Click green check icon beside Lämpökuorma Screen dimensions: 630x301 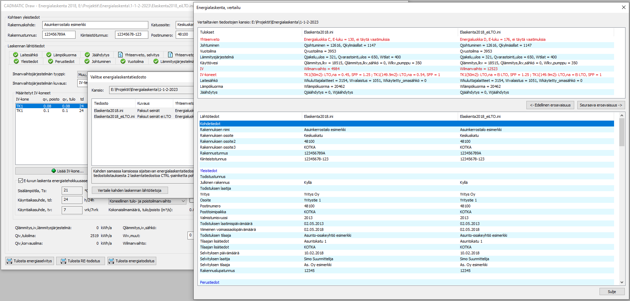tap(49, 55)
